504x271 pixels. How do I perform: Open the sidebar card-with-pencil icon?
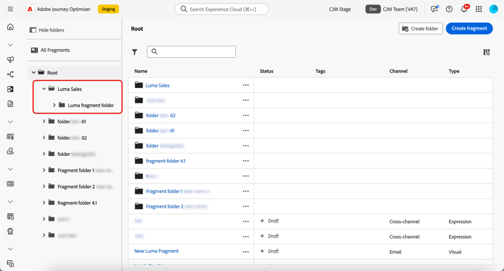(x=10, y=137)
